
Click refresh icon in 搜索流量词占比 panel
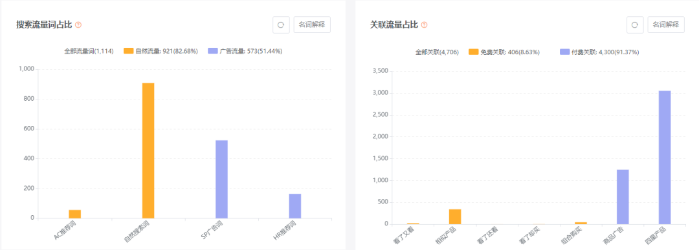tap(281, 25)
